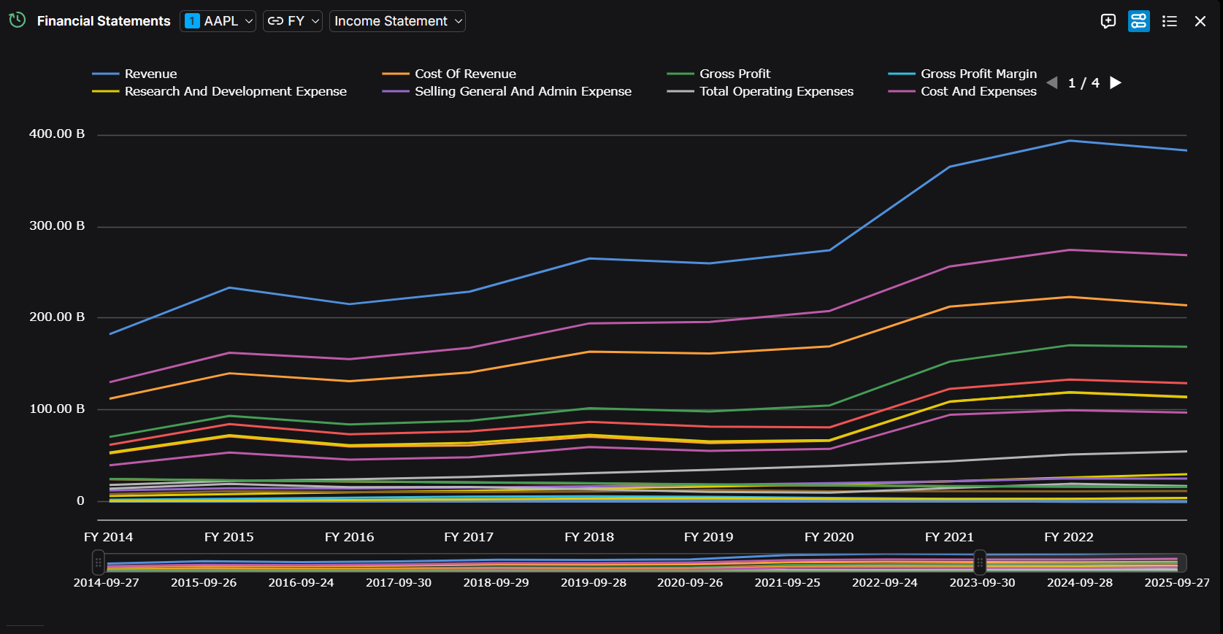Click the "2025-09-27" range date label
The height and width of the screenshot is (634, 1223).
[1177, 583]
